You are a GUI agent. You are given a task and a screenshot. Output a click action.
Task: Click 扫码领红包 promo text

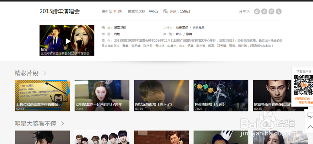click(x=302, y=99)
